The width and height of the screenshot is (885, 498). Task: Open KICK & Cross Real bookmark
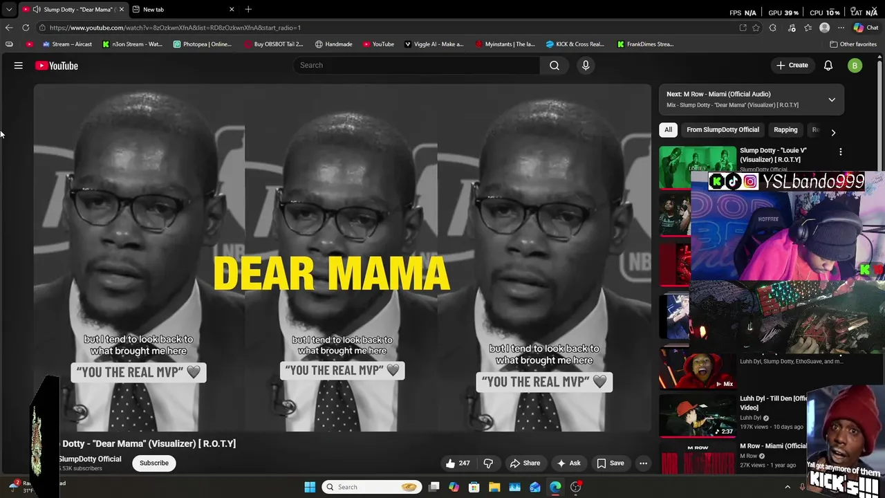[x=575, y=44]
